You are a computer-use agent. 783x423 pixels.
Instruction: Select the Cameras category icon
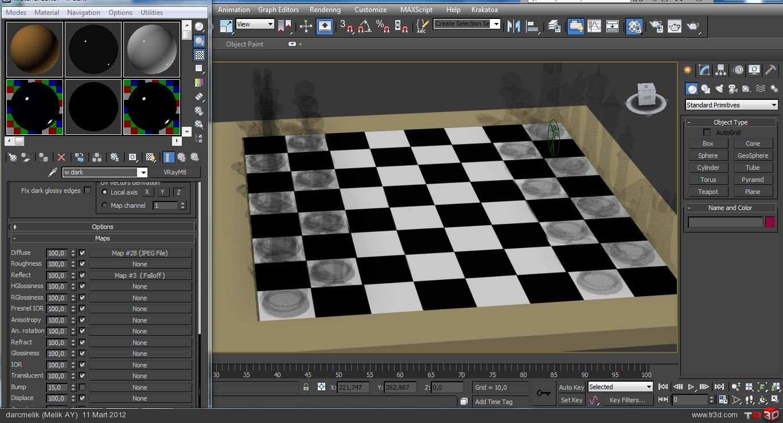[733, 89]
